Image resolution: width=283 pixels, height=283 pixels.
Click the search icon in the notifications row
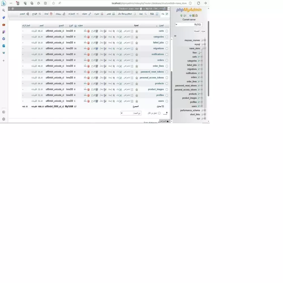(113, 54)
